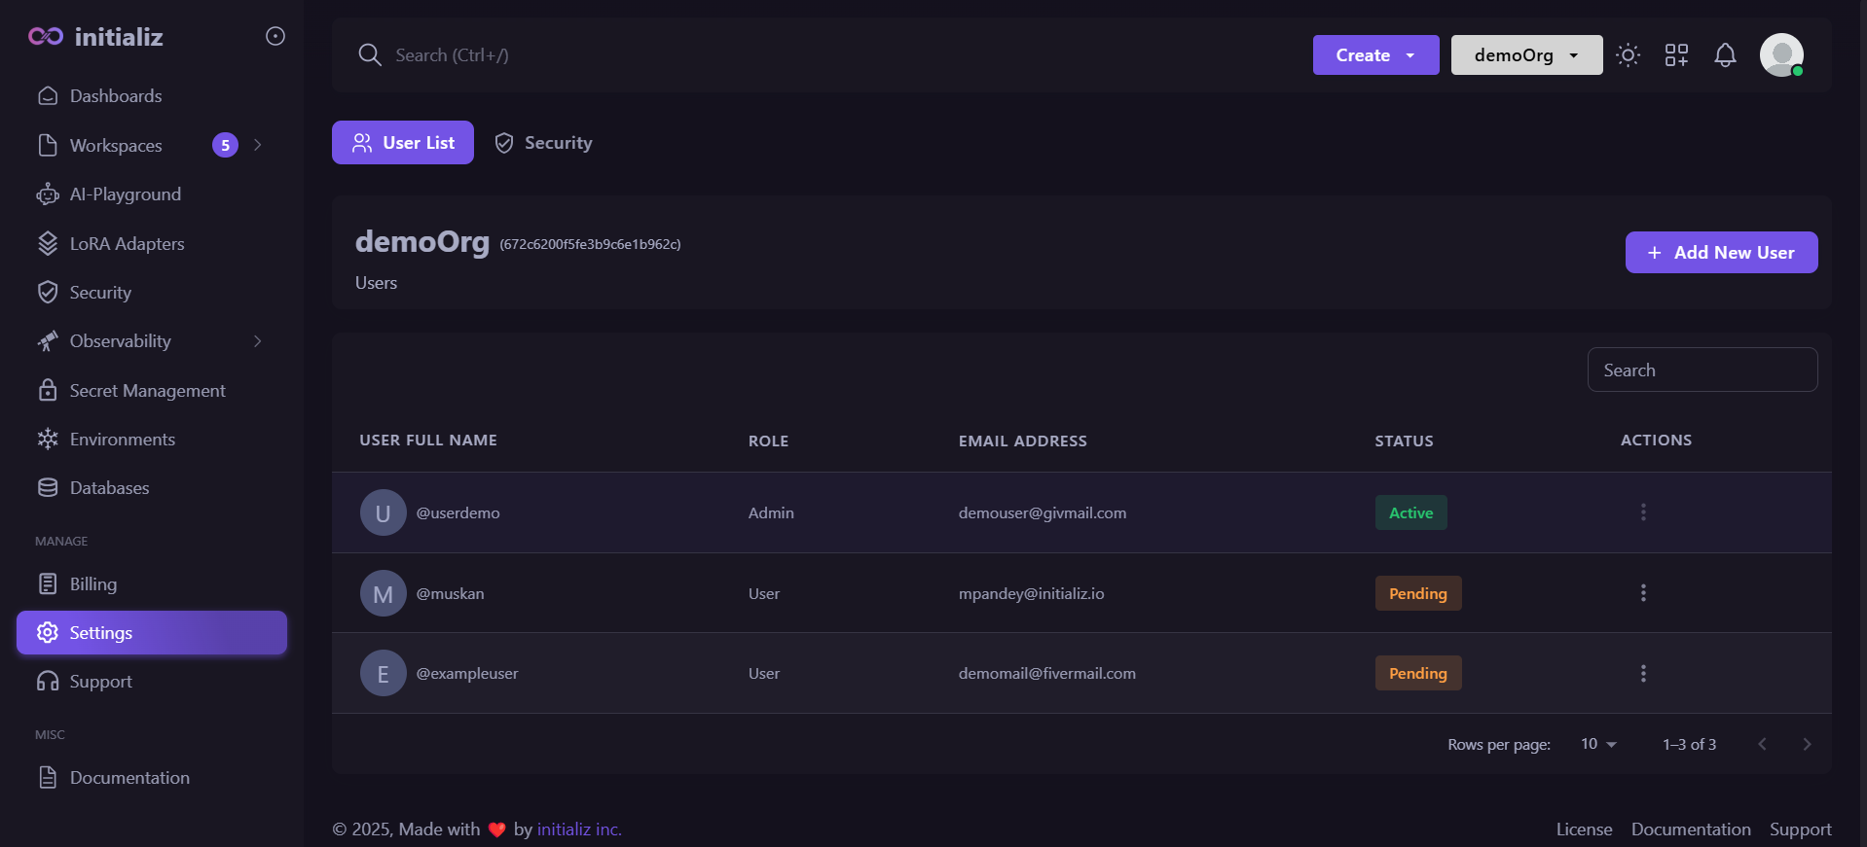
Task: Select the User List tab
Action: [x=403, y=143]
